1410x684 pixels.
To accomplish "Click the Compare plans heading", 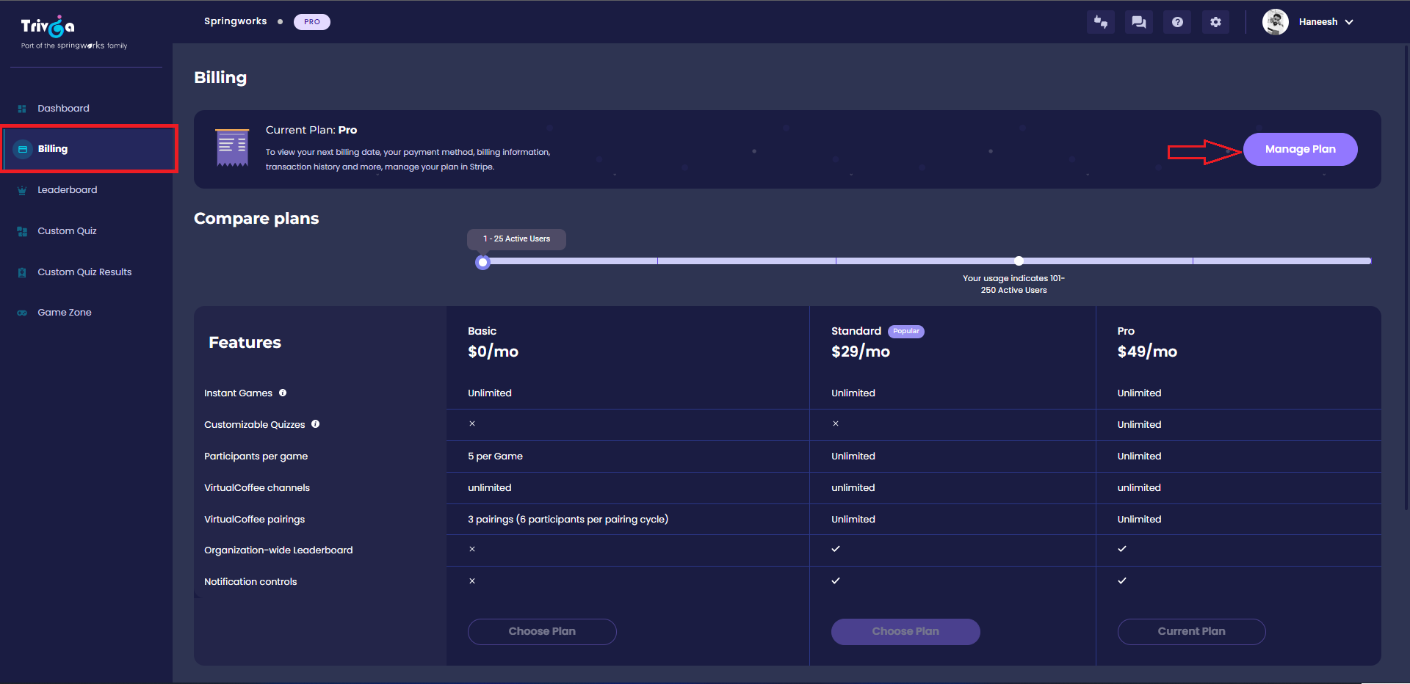I will click(256, 219).
